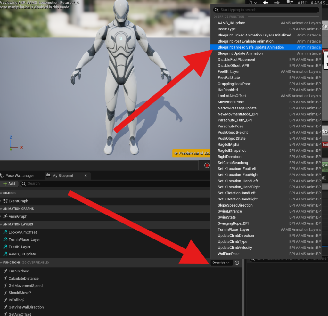Click the Preview out of date button
The image size is (328, 316).
[192, 153]
